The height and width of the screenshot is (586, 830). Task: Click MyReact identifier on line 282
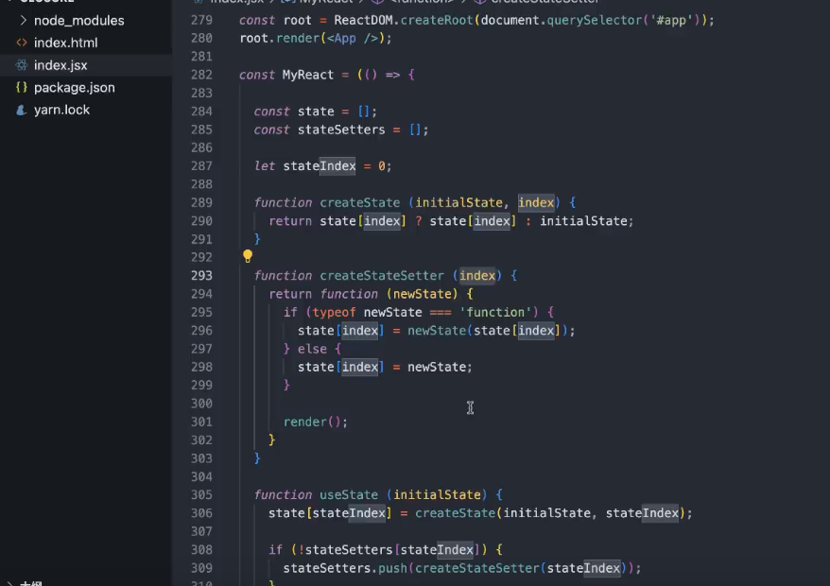click(x=308, y=75)
